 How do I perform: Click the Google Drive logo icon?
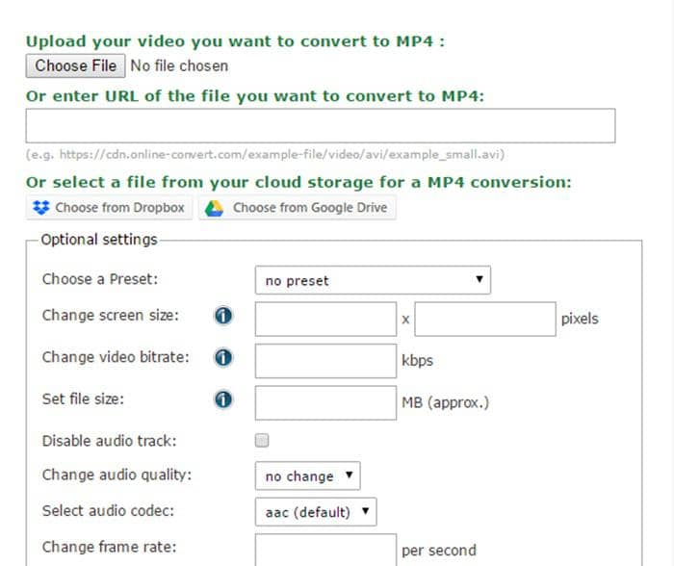[214, 209]
